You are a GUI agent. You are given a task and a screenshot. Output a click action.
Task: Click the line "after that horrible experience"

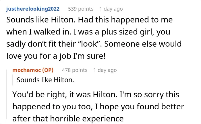pyautogui.click(x=68, y=119)
